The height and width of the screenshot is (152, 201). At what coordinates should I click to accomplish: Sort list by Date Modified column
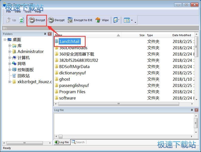[x=182, y=35]
